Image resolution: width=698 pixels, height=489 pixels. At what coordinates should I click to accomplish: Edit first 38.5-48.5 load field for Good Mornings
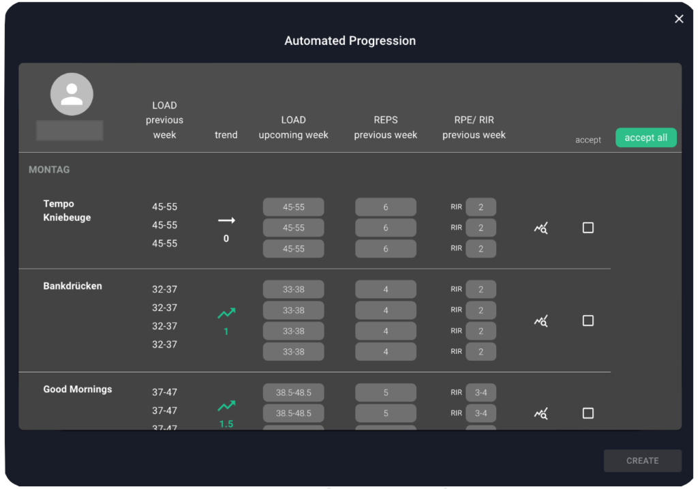[x=294, y=392]
